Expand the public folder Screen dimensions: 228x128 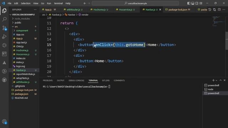(x=18, y=23)
